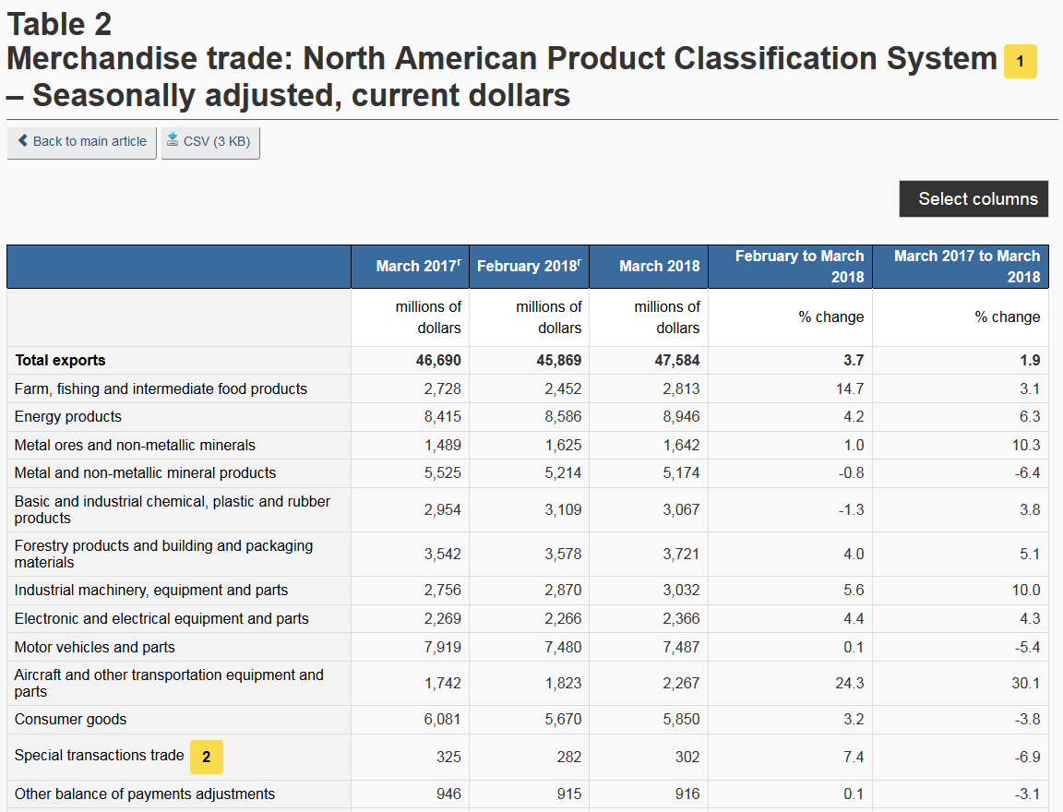Select the 47,584 total exports value
Viewport: 1063px width, 812px height.
[x=676, y=361]
